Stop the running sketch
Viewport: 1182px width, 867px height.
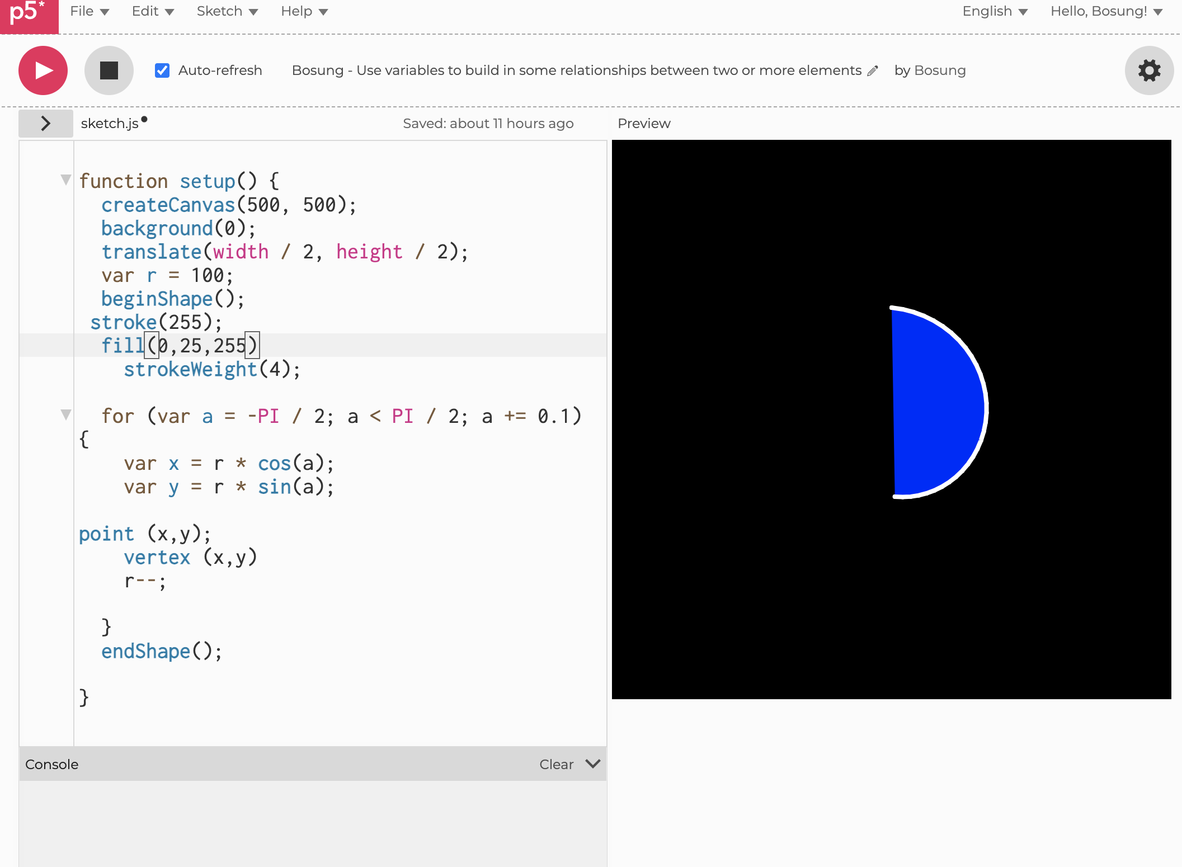click(109, 70)
